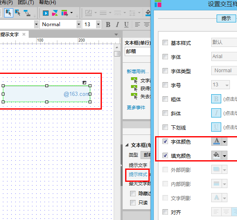The image size is (237, 220).
Task: Select the contained selection mode tool
Action: [x=18, y=13]
